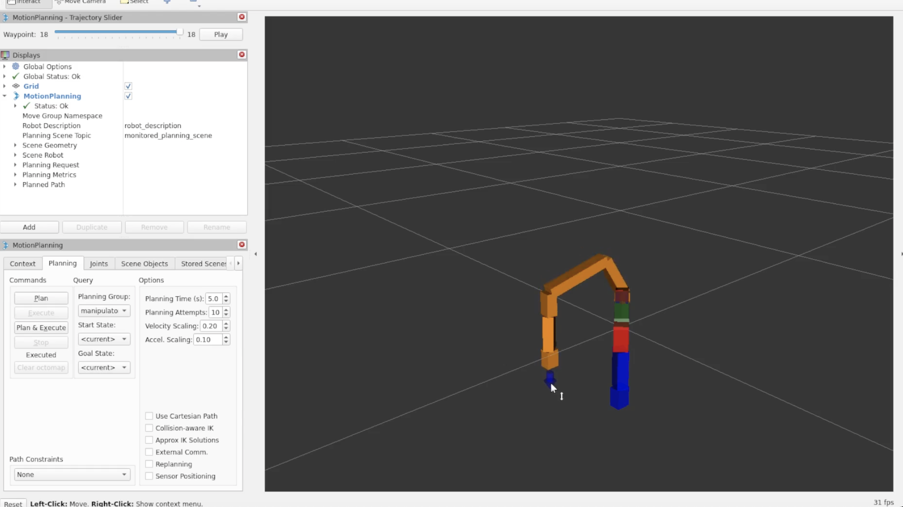Click the MotionPlanning display icon
This screenshot has width=903, height=507.
(16, 96)
